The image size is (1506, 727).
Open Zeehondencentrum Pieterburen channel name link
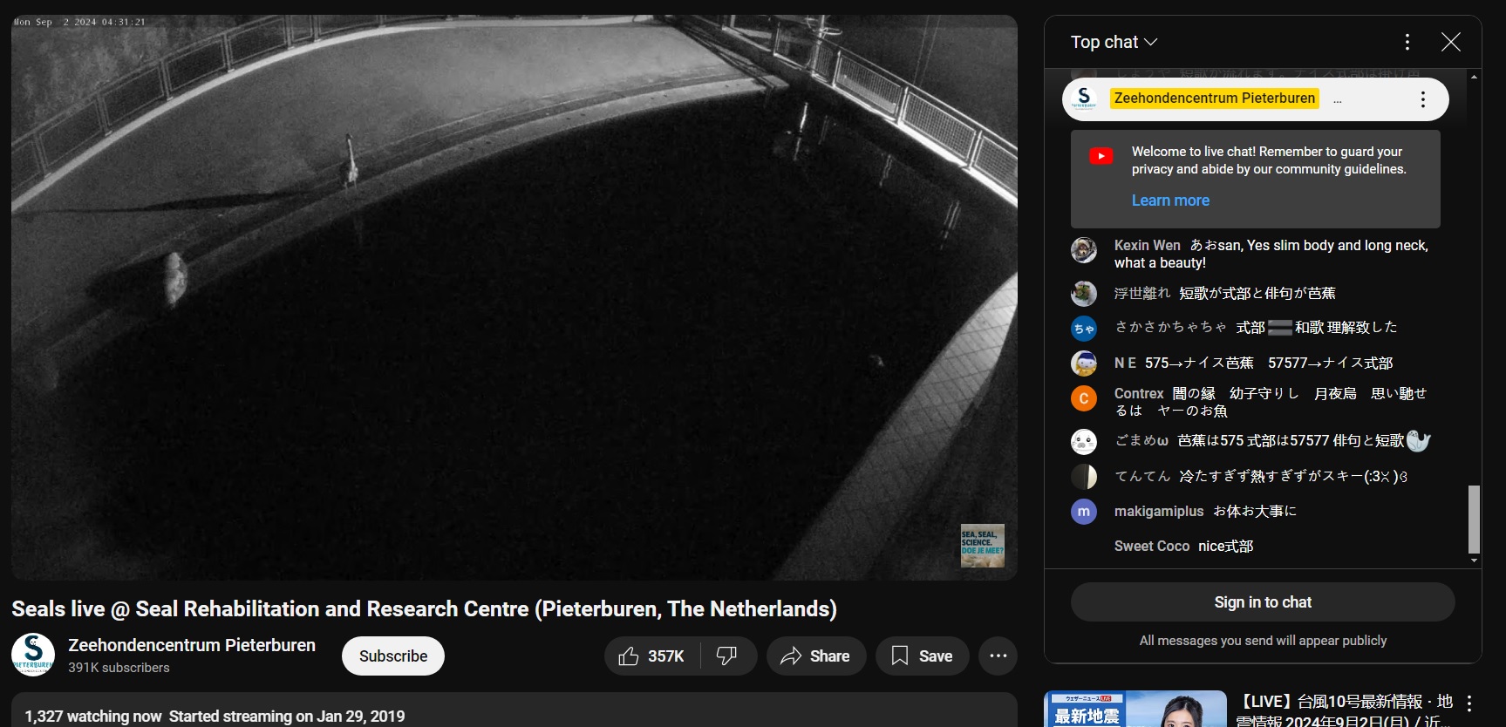pos(192,645)
